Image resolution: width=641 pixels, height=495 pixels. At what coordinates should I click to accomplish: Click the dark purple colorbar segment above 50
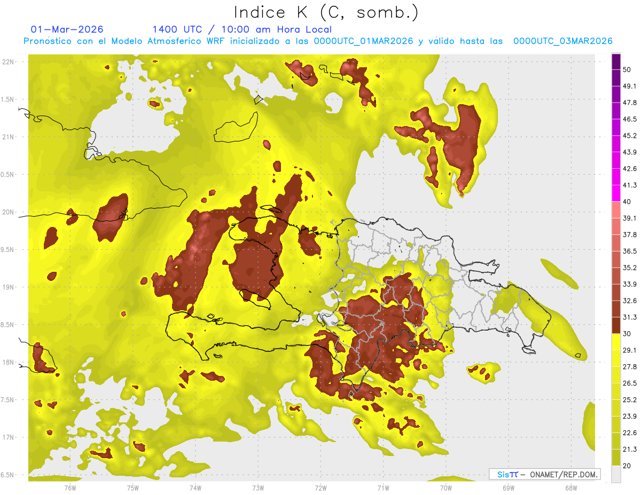point(616,61)
